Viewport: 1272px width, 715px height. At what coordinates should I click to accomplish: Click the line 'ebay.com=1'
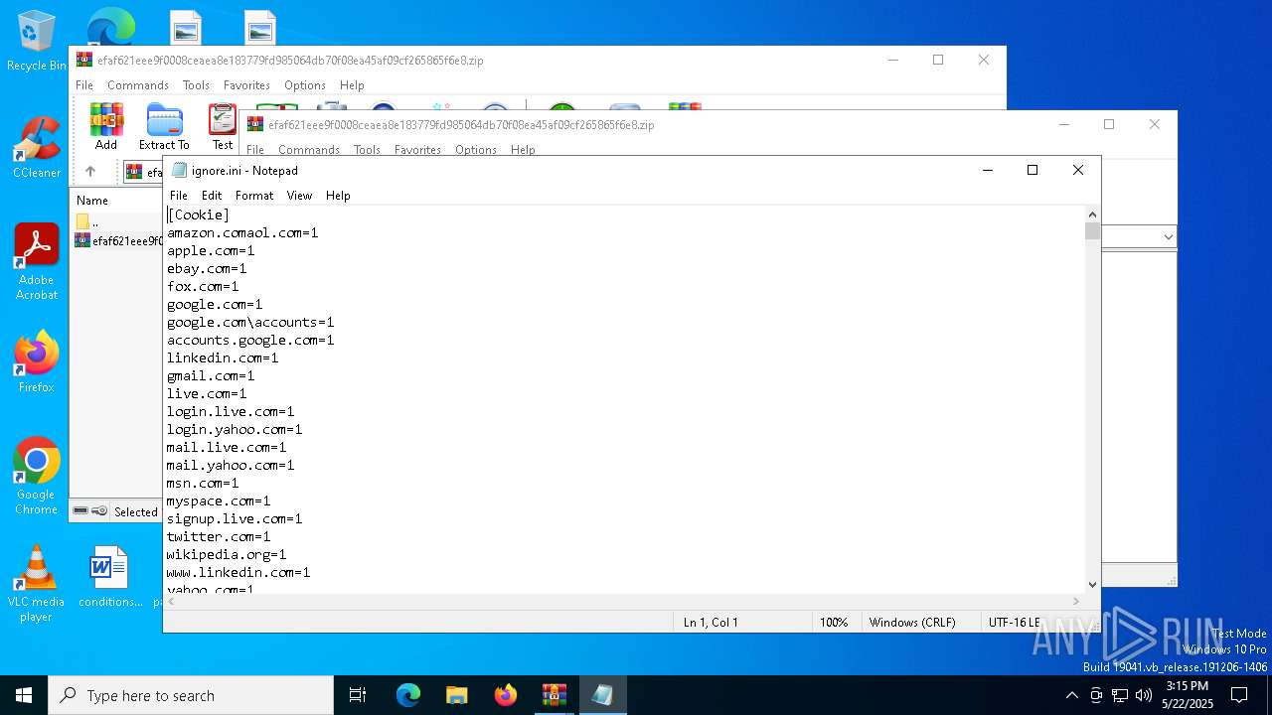pyautogui.click(x=207, y=268)
